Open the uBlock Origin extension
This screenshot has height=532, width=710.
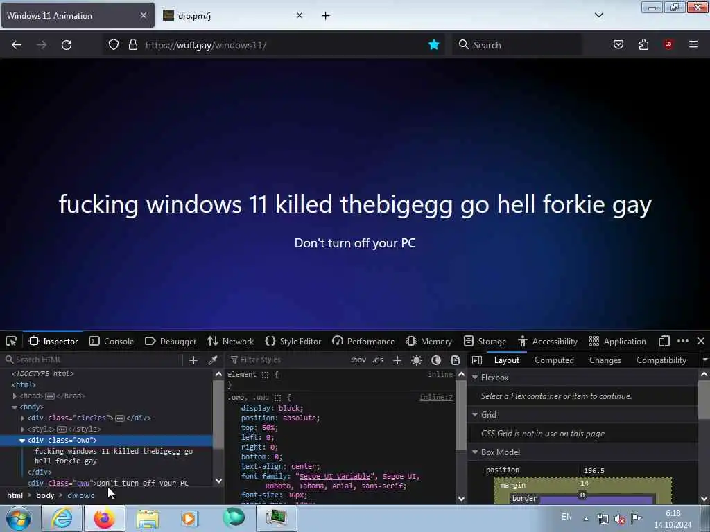668,44
